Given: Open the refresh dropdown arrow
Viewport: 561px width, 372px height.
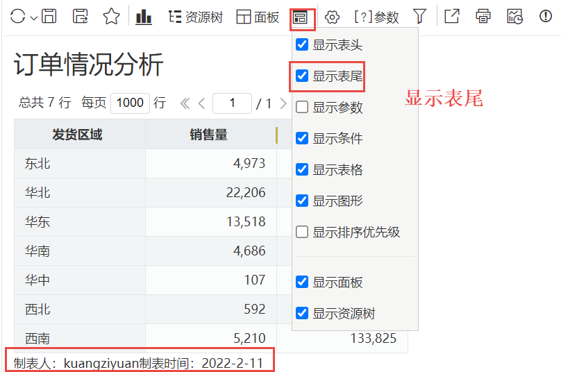Looking at the screenshot, I should (x=33, y=17).
